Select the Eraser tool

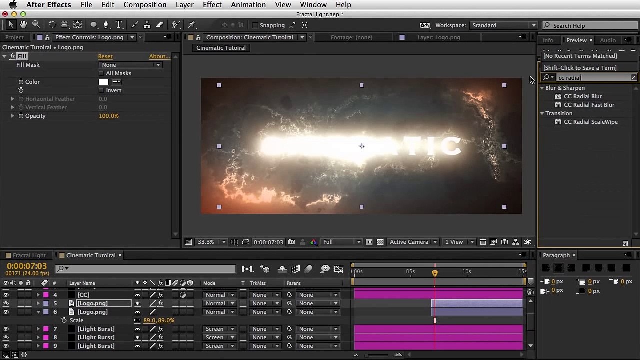point(159,24)
